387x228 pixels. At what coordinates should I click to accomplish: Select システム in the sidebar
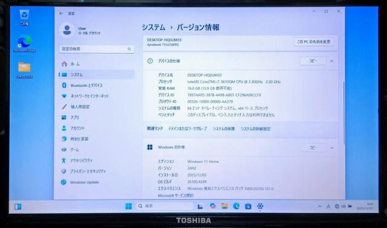click(x=97, y=75)
